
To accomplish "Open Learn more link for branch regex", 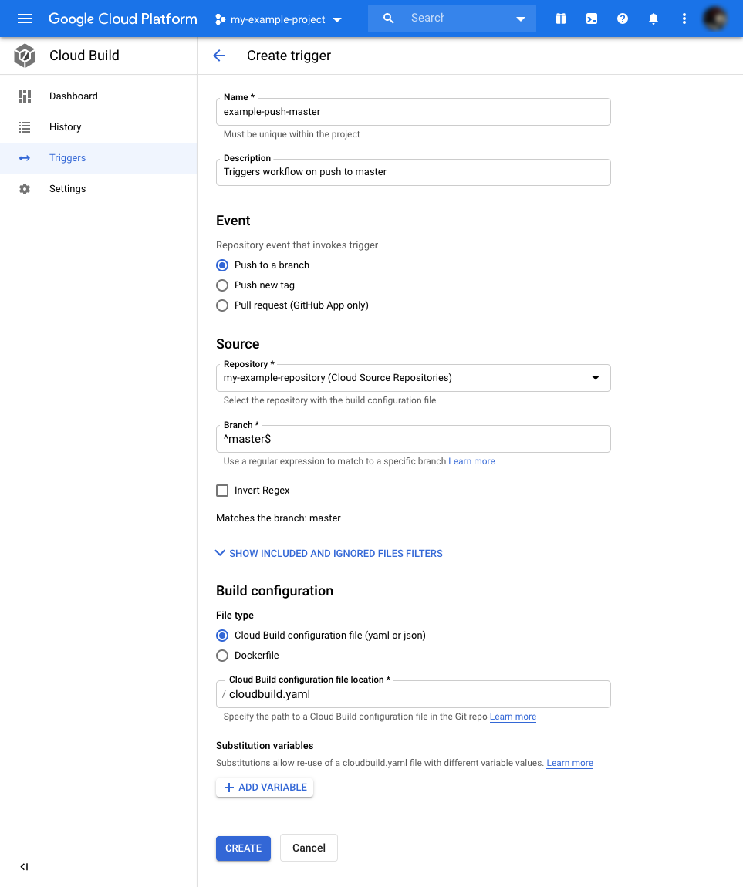I will tap(471, 461).
